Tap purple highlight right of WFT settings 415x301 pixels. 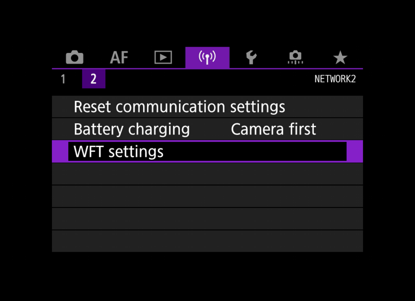(x=355, y=152)
